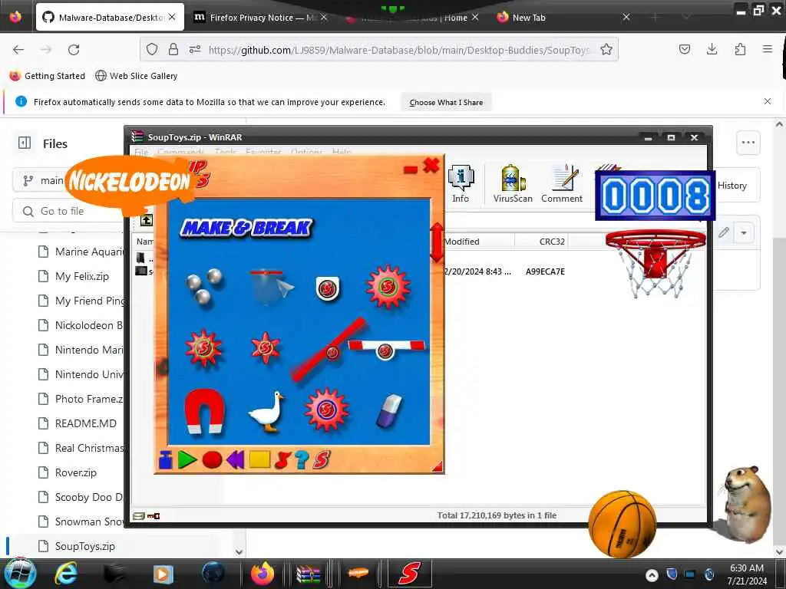This screenshot has height=589, width=786.
Task: Open main branch dropdown on GitHub
Action: 44,180
